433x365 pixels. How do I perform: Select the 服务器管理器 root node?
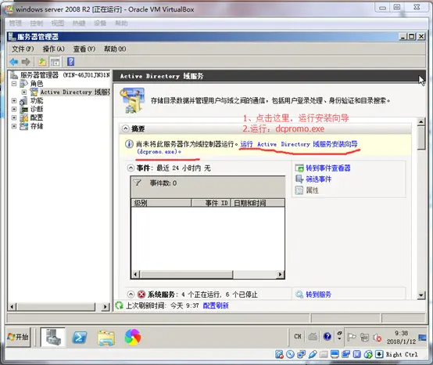point(59,75)
